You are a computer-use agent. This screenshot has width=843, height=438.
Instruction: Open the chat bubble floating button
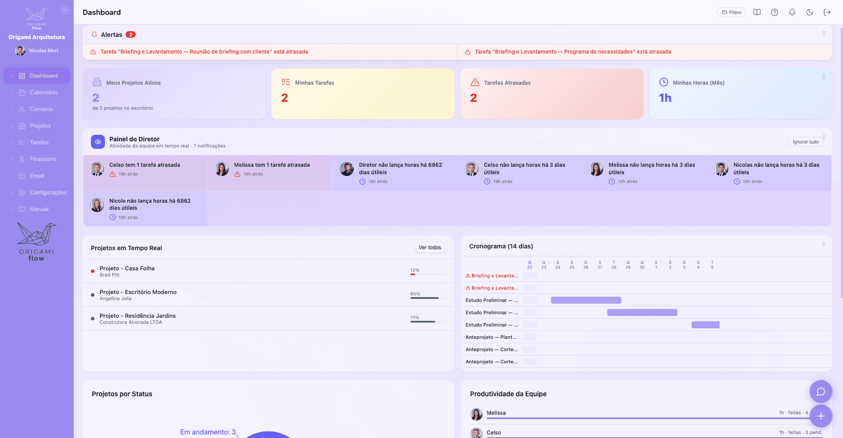coord(821,391)
